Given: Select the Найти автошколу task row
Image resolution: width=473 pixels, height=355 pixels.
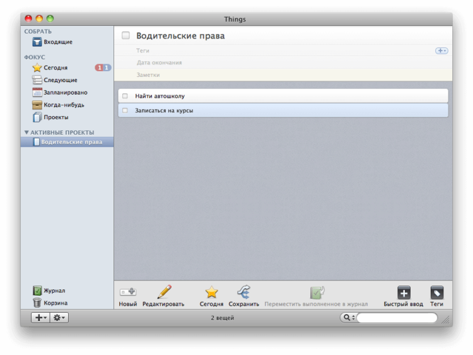Looking at the screenshot, I should [283, 96].
